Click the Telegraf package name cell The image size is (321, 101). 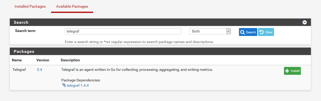point(19,70)
